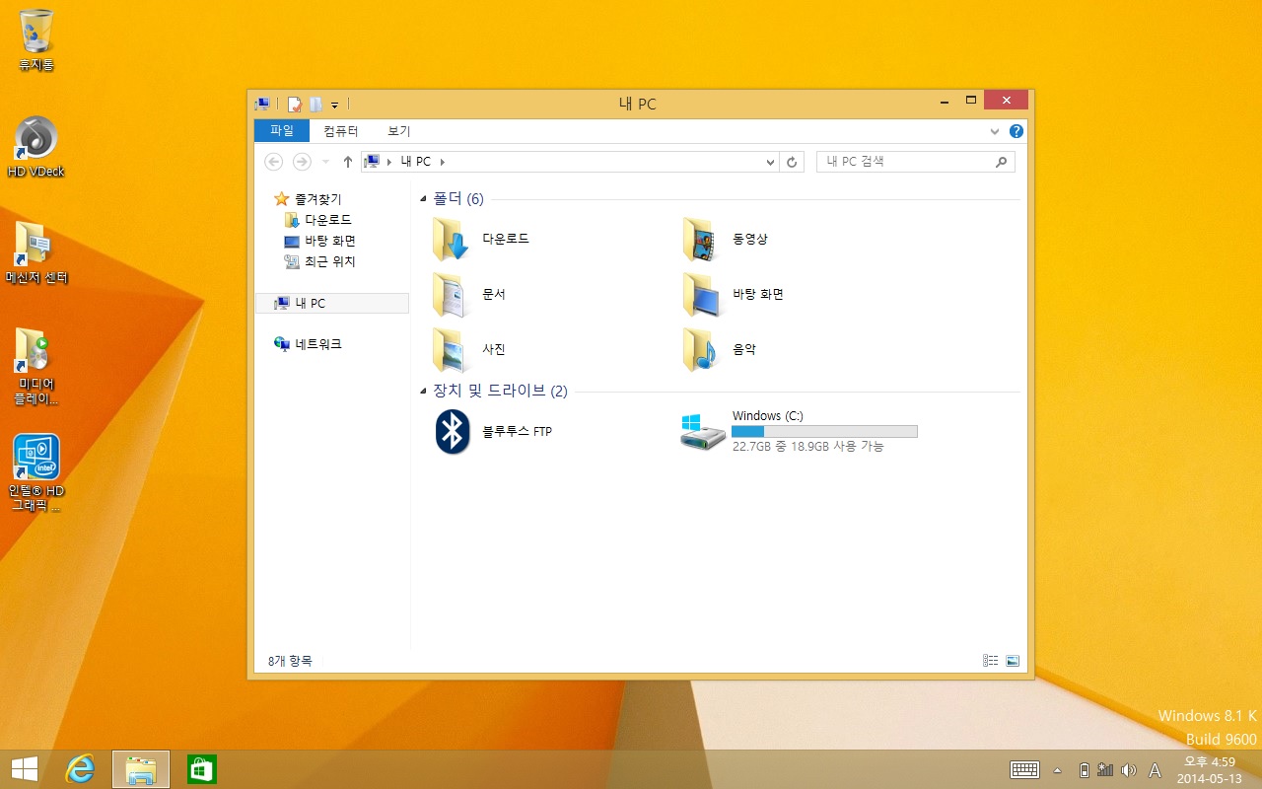The width and height of the screenshot is (1262, 789).
Task: Collapse the 폴더 (6) group
Action: [x=424, y=199]
